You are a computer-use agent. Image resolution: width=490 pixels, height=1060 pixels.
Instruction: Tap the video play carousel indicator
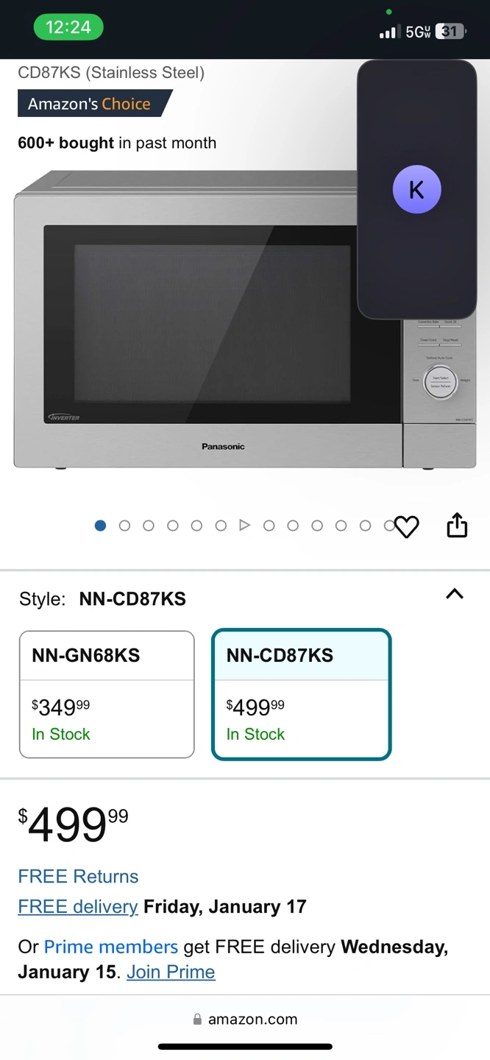[x=245, y=525]
